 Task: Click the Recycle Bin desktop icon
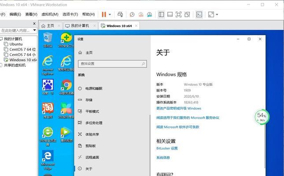point(48,40)
